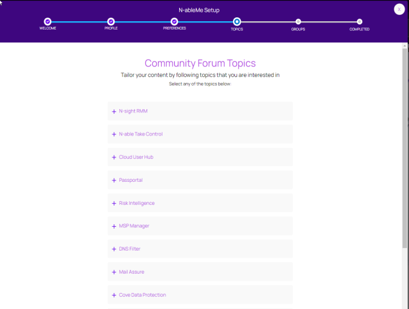Viewport: 409px width, 309px height.
Task: Click the plus icon beside N-sight RMM
Action: (114, 111)
